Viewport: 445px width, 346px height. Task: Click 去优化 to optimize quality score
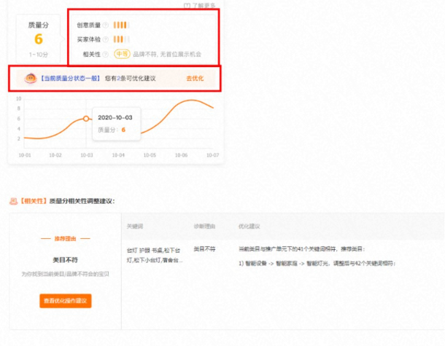click(x=195, y=79)
